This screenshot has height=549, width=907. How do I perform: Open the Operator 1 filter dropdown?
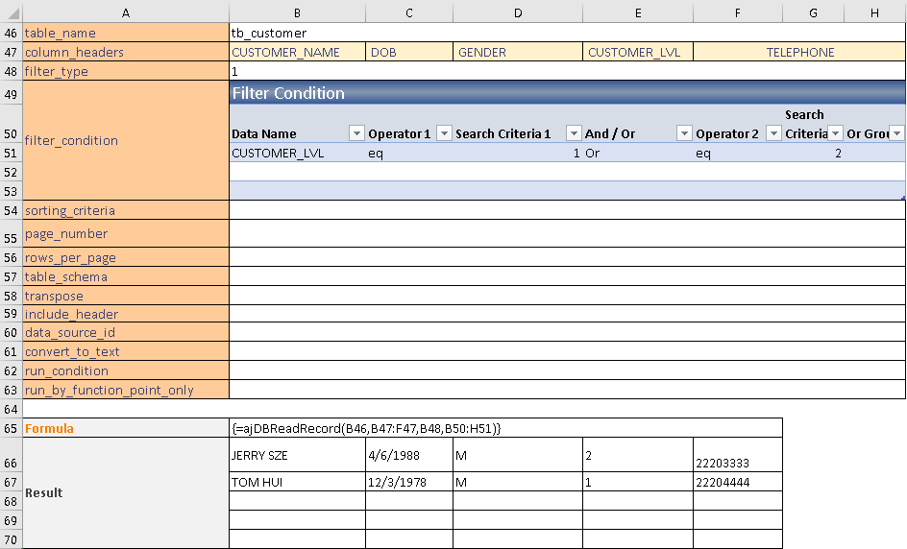coord(444,133)
